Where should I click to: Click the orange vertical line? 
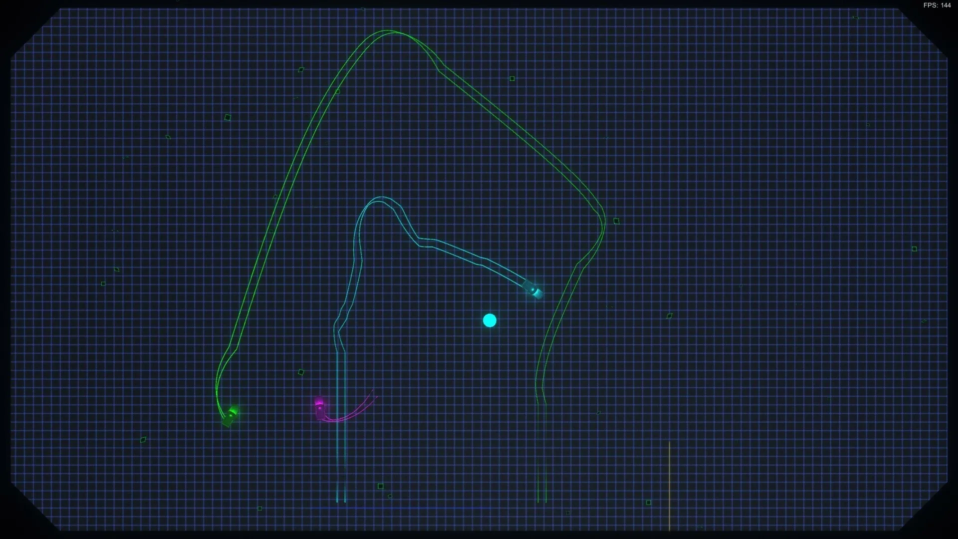669,484
